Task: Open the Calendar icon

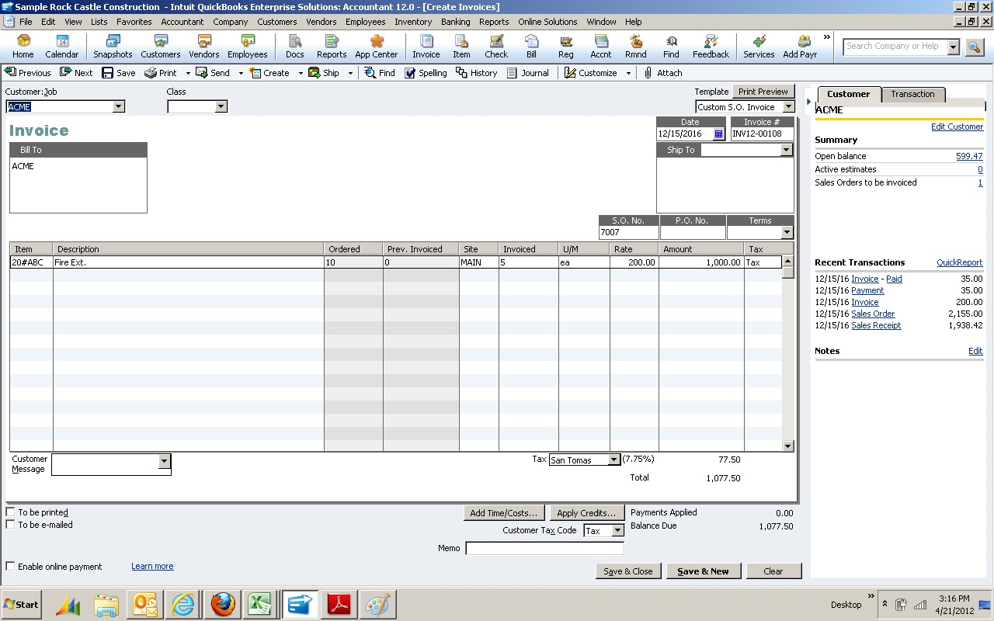Action: [62, 47]
